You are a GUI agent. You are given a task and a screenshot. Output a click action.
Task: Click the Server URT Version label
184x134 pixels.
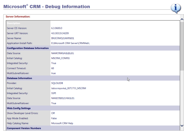(17, 33)
